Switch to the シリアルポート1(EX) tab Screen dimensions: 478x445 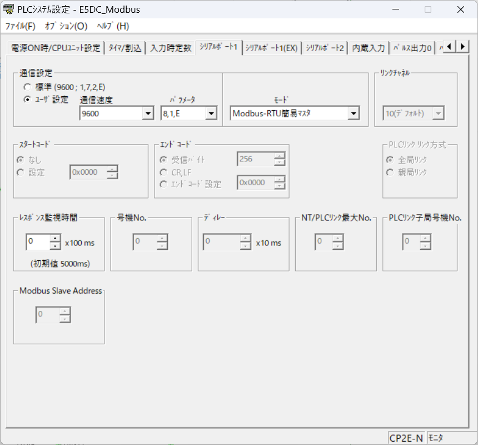coord(271,48)
